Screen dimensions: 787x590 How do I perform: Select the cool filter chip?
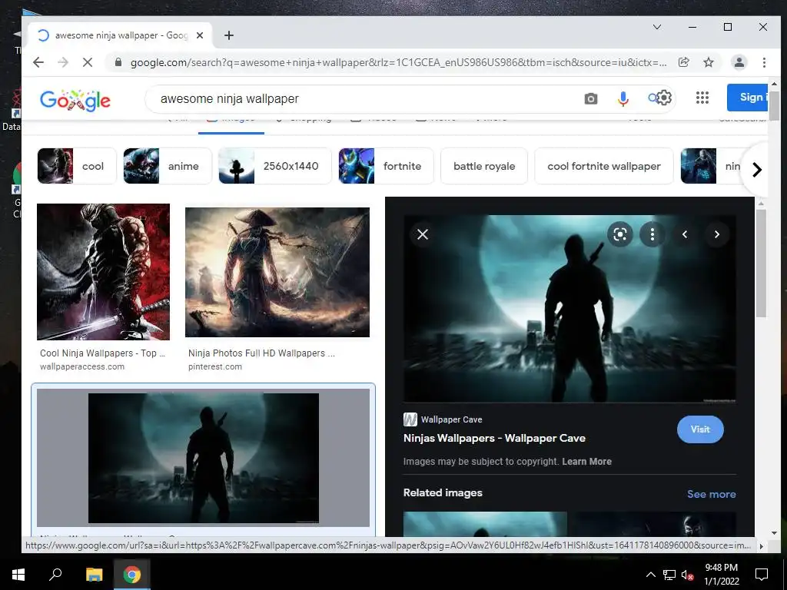[x=77, y=166]
